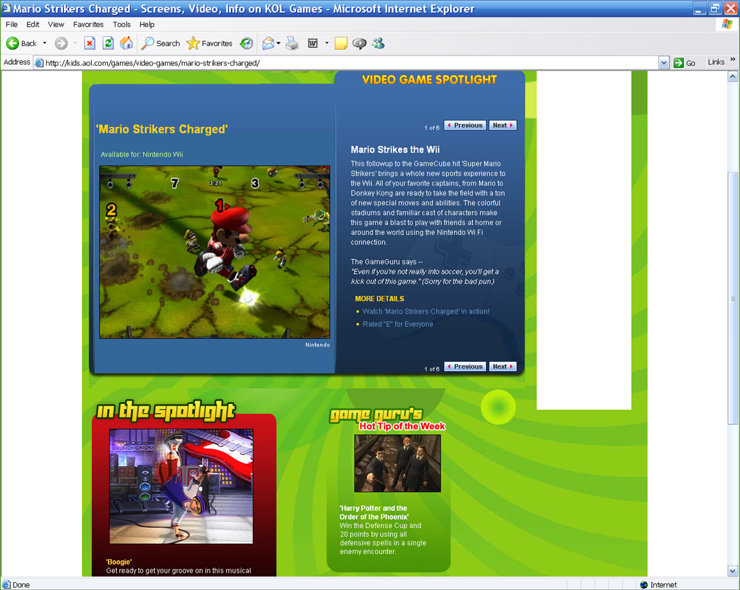Click the vertical scrollbar up arrow
This screenshot has height=590, width=740.
point(732,76)
